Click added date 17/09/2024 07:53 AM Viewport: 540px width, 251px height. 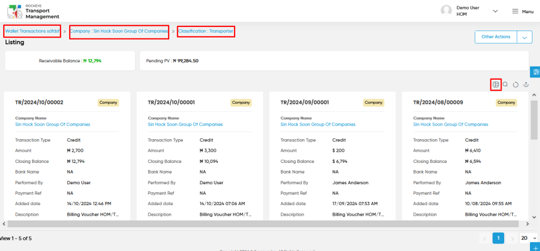pyautogui.click(x=355, y=204)
